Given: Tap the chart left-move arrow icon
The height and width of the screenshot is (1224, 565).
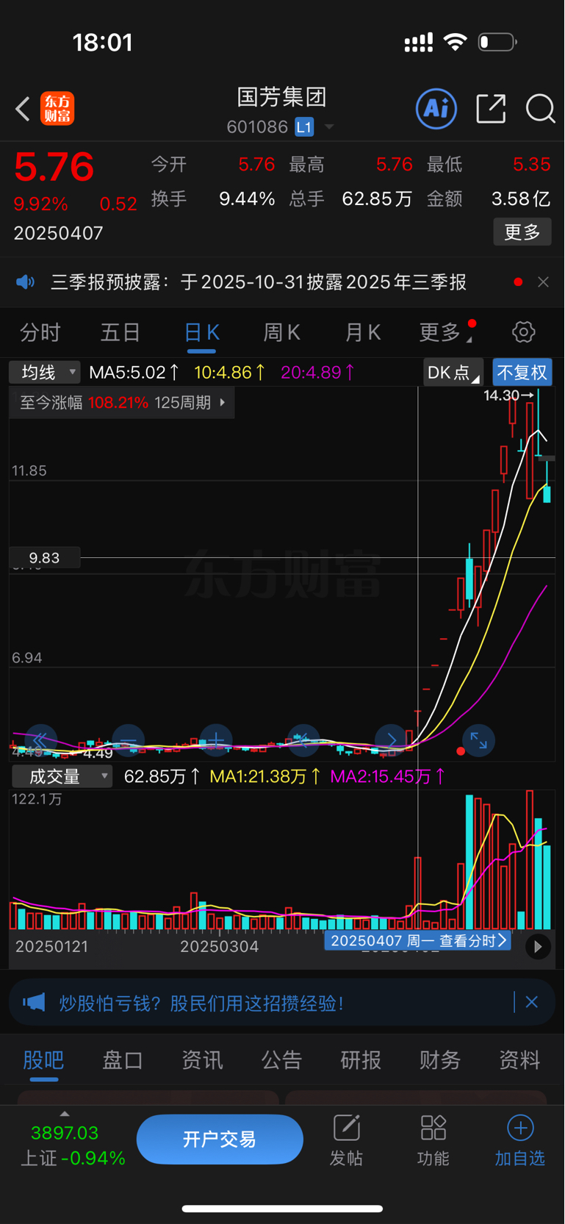Looking at the screenshot, I should pos(303,740).
